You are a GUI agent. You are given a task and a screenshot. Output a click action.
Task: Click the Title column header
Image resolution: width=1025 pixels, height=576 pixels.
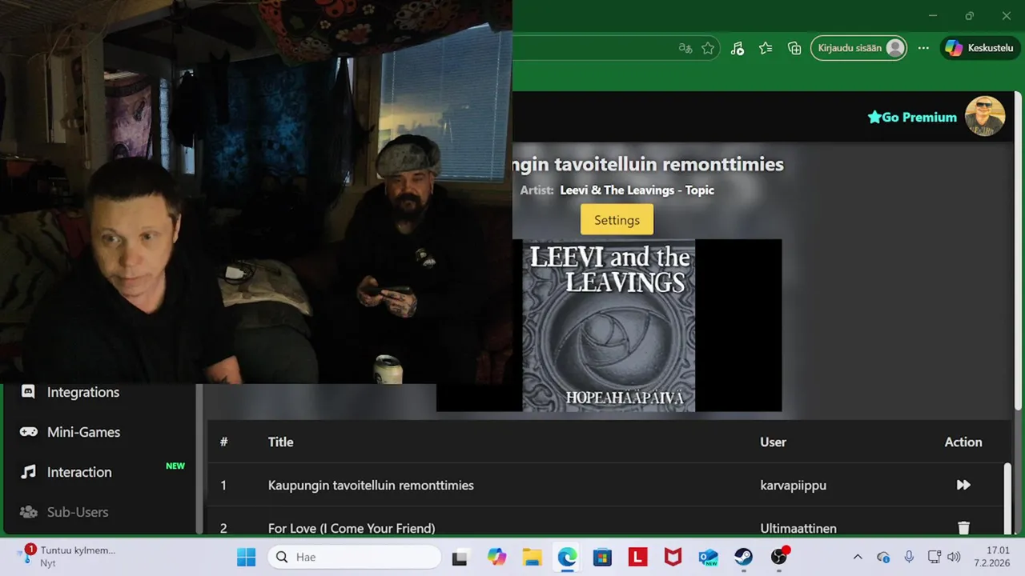280,442
